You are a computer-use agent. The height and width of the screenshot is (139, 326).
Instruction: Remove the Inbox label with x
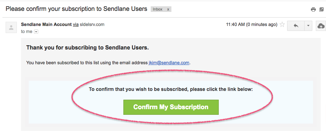point(168,9)
